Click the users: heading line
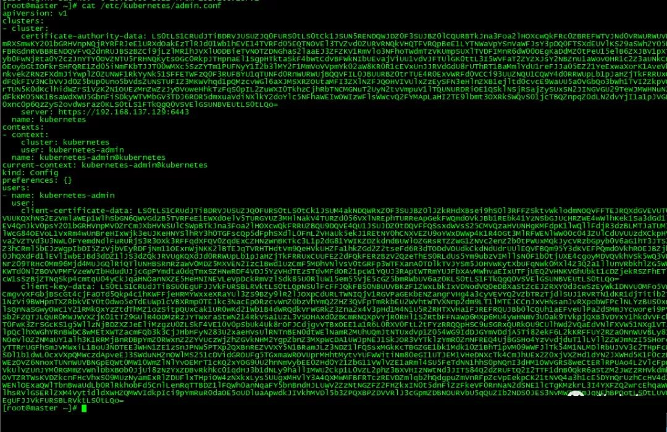The width and height of the screenshot is (667, 432). (x=16, y=188)
